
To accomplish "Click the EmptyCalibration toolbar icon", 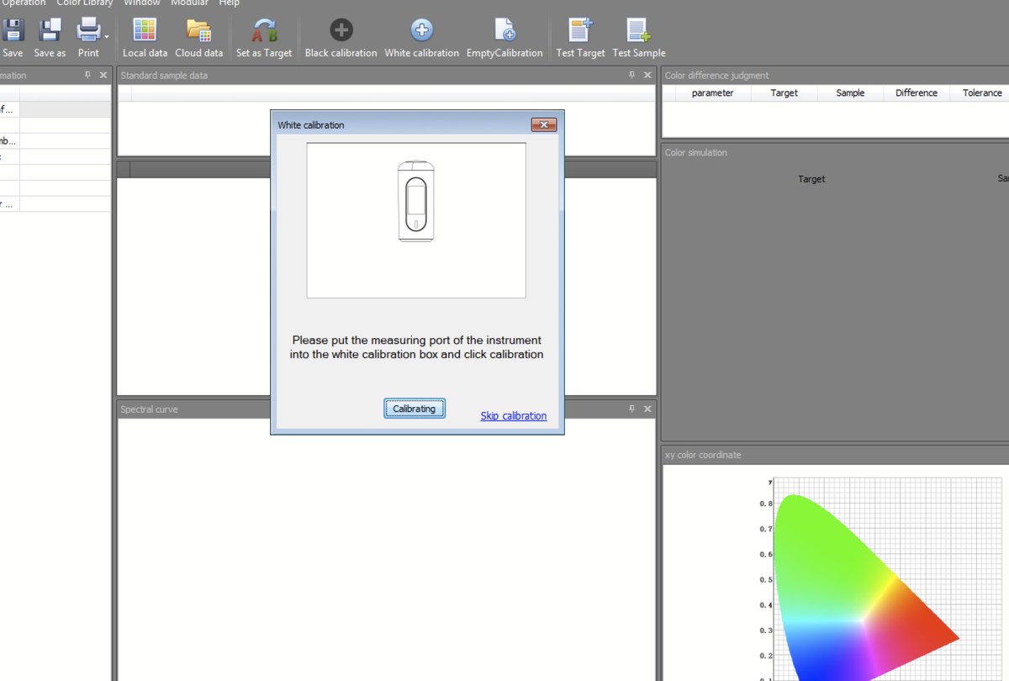I will [x=504, y=32].
